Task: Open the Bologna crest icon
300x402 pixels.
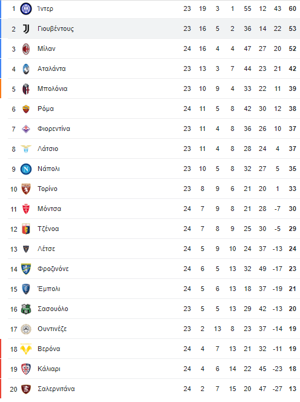Action: 26,89
